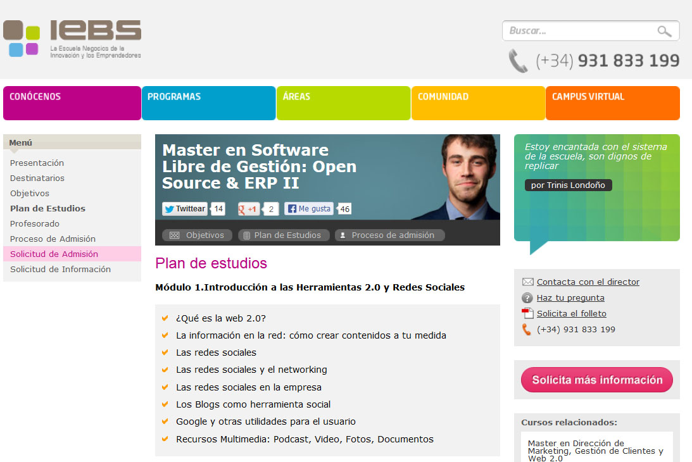692x462 pixels.
Task: Click the Google +1 button
Action: [248, 209]
